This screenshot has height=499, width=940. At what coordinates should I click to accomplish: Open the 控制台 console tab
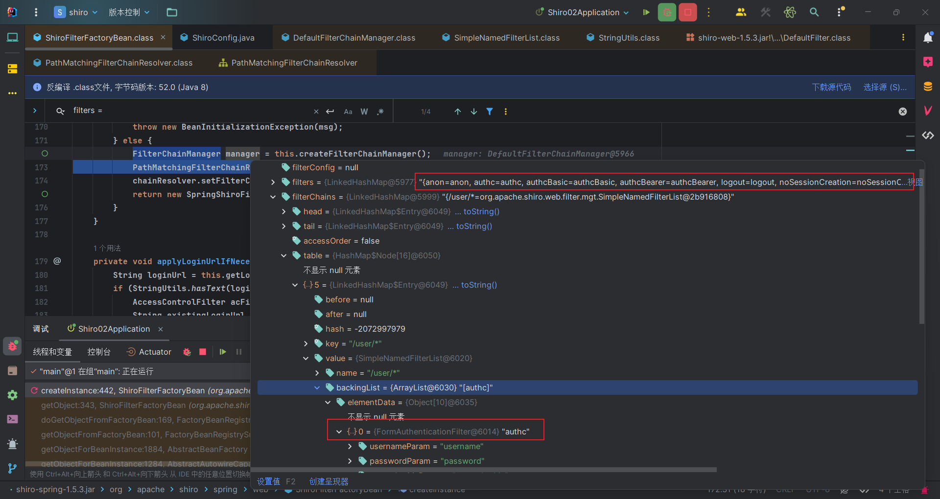(x=99, y=352)
